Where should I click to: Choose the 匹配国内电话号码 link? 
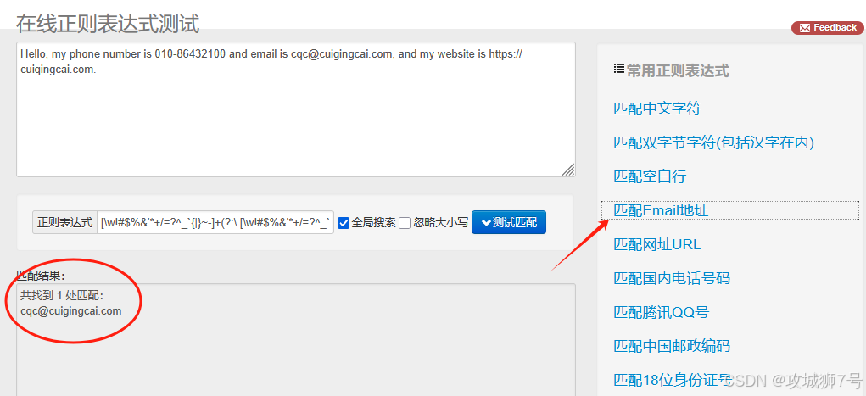(672, 278)
